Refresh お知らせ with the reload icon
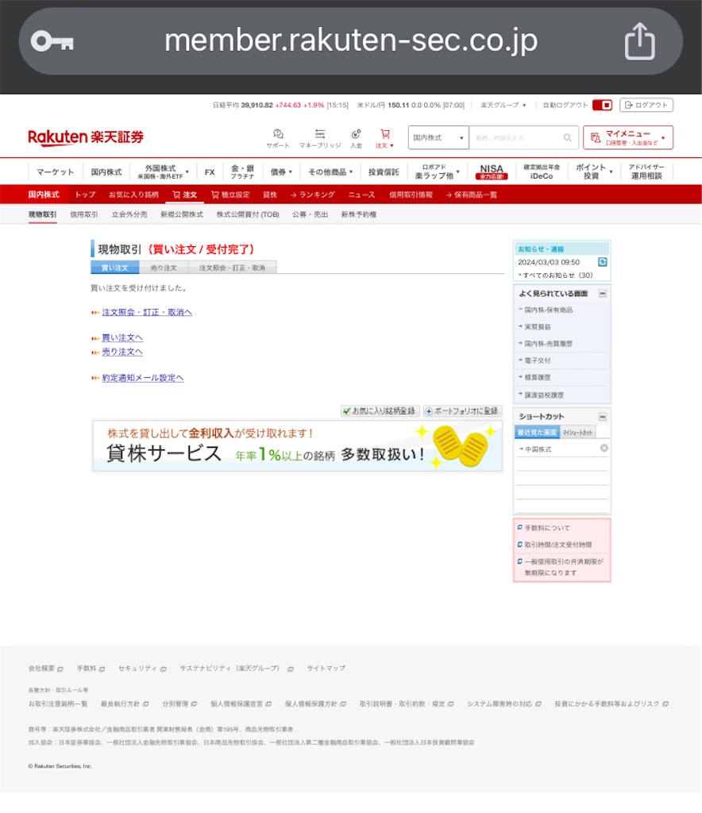 coord(603,262)
